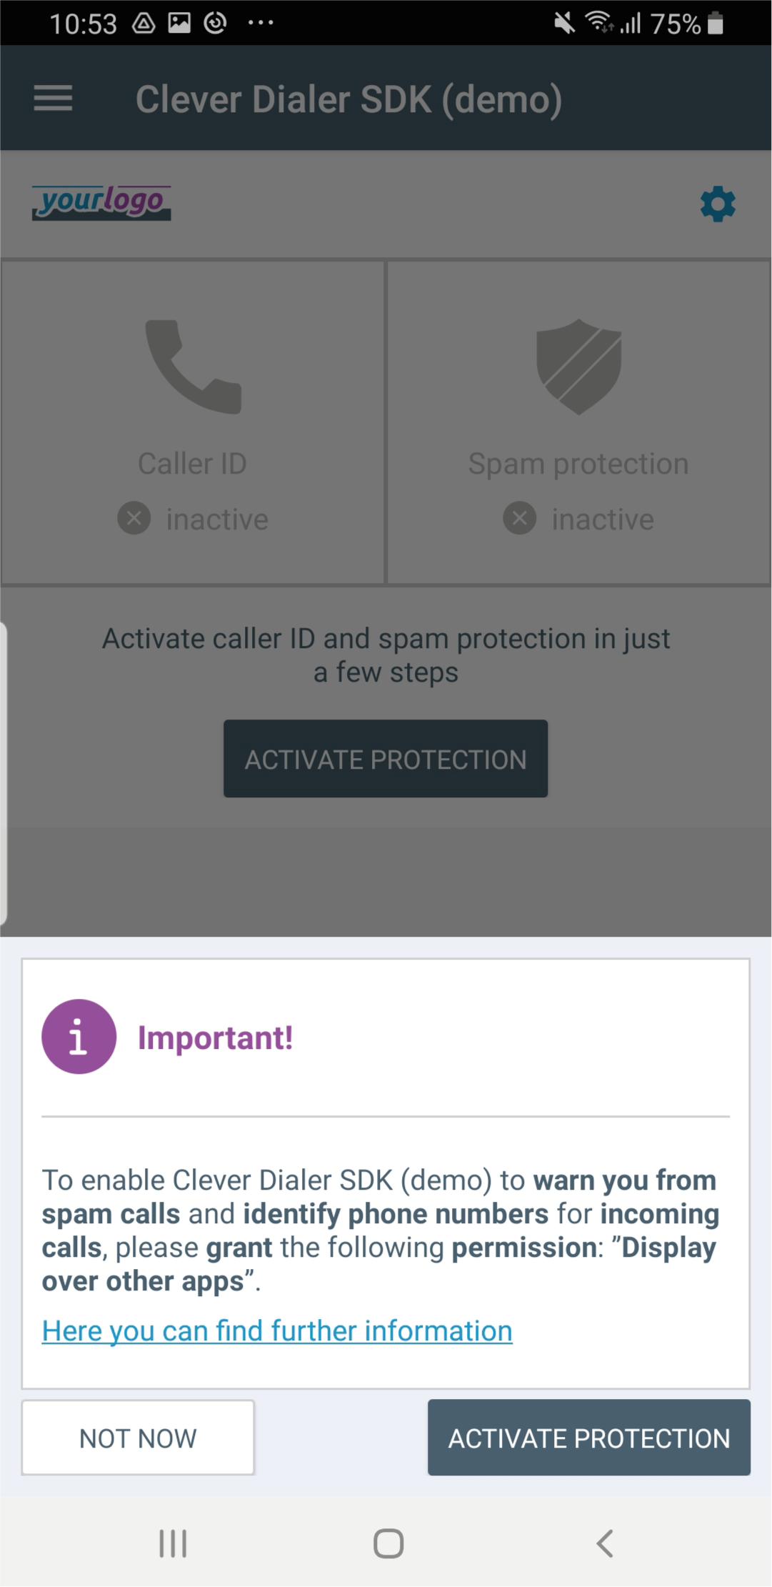772x1587 pixels.
Task: Click the Wi-Fi status bar icon
Action: 600,24
